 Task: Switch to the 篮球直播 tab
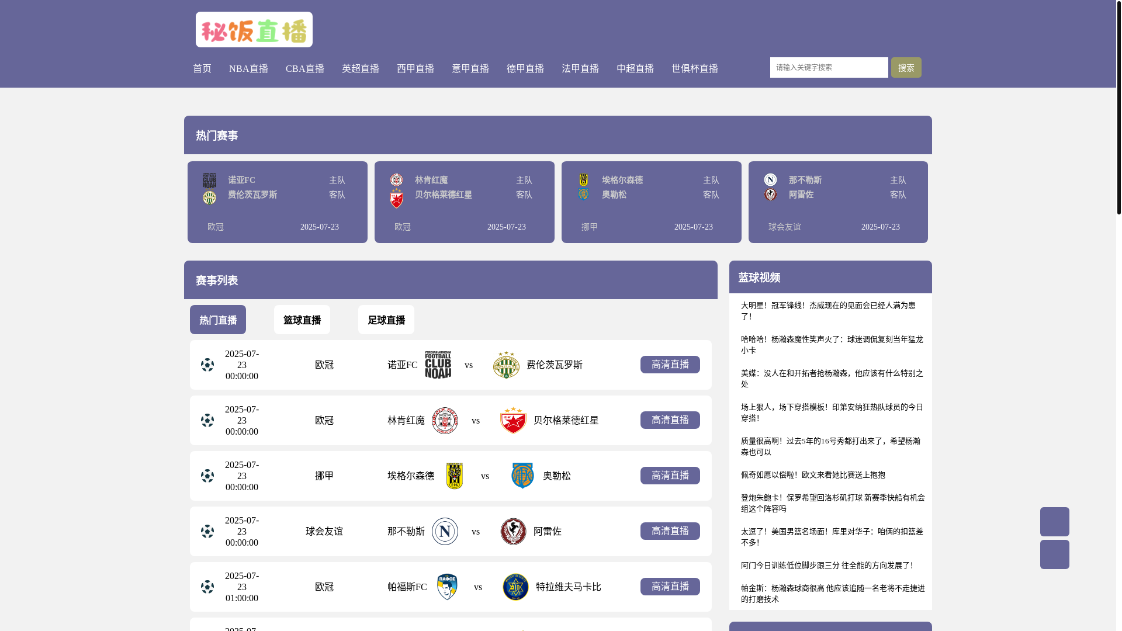(302, 320)
